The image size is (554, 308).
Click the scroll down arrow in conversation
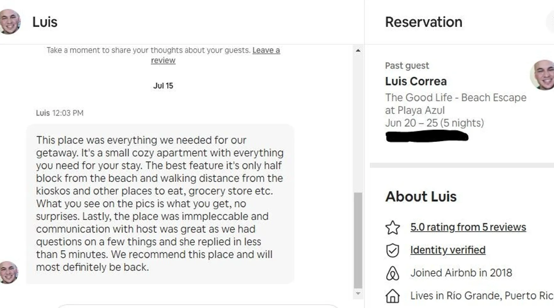pos(358,294)
